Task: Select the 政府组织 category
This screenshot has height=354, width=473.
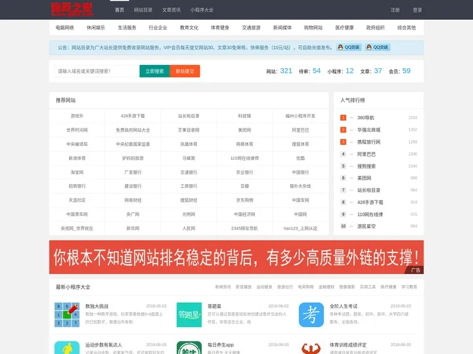Action: click(x=375, y=28)
